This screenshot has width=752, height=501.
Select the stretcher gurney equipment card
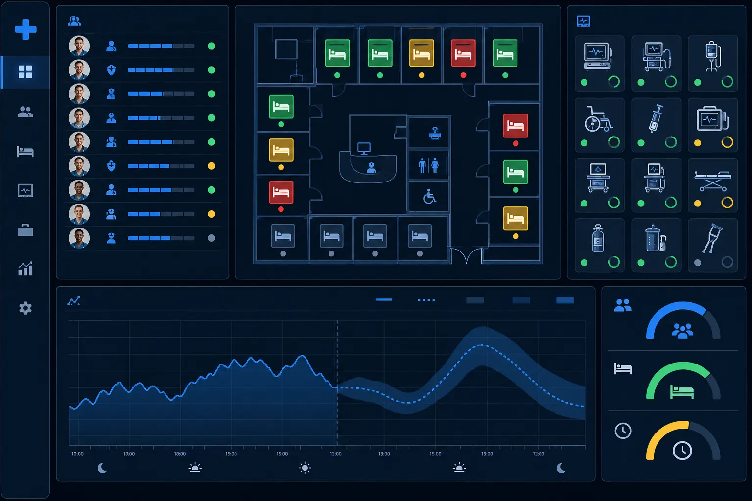(x=713, y=185)
